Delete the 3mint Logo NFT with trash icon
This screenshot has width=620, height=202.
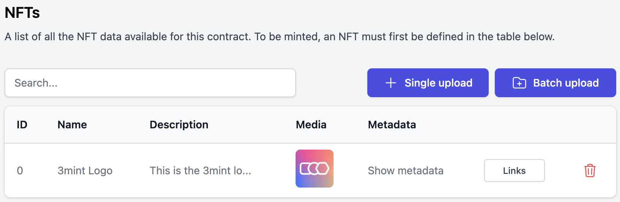tap(590, 170)
